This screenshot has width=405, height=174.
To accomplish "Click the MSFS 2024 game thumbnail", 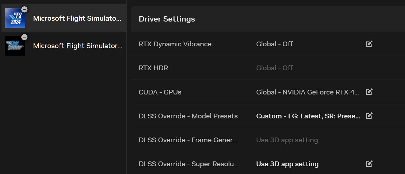I will (15, 19).
